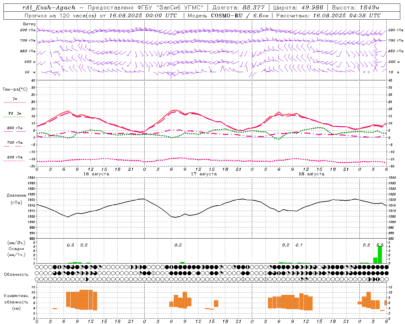Click the date label "18 августа"

(x=311, y=174)
